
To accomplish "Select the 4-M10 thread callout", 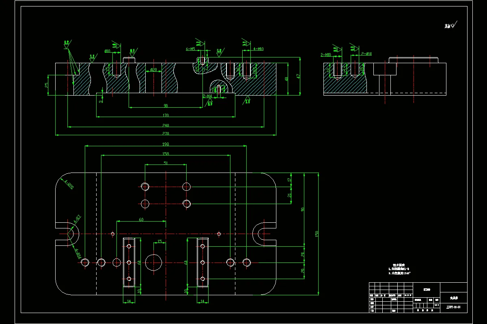I will pyautogui.click(x=259, y=49).
